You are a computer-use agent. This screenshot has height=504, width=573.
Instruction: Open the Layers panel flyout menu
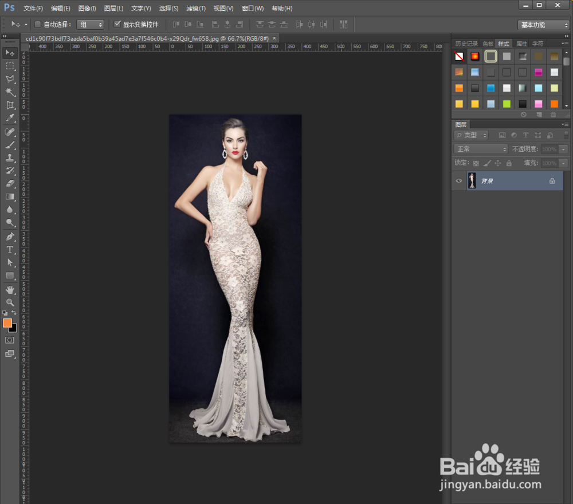point(565,124)
